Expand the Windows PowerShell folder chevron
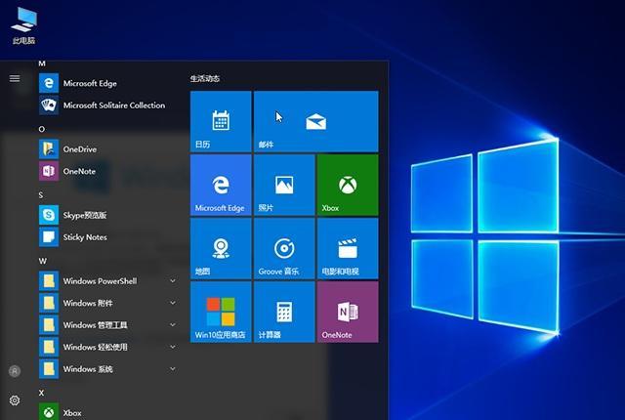This screenshot has width=625, height=420. tap(173, 281)
